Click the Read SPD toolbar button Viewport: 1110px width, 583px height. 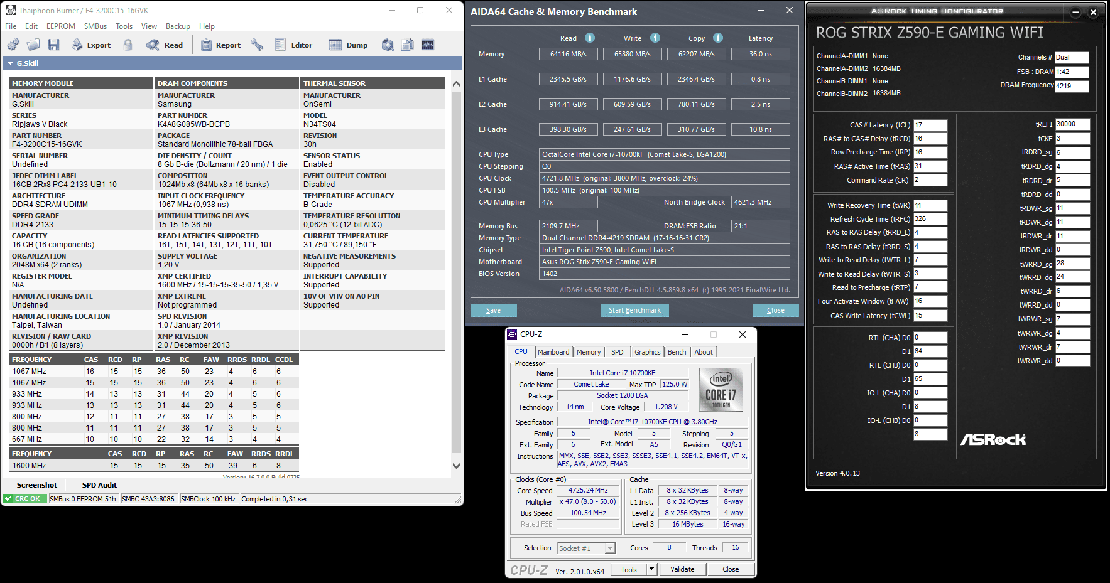coord(165,45)
